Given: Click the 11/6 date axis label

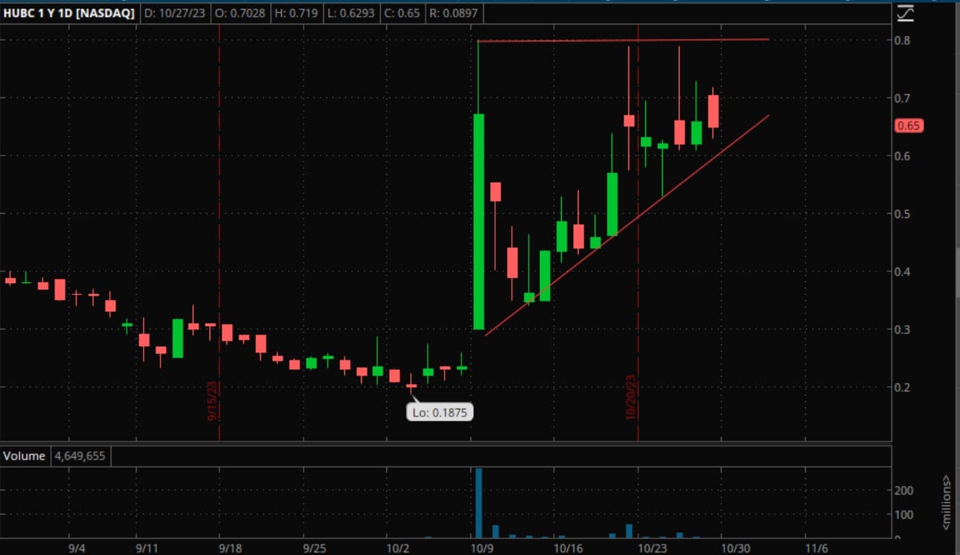Looking at the screenshot, I should pos(816,548).
